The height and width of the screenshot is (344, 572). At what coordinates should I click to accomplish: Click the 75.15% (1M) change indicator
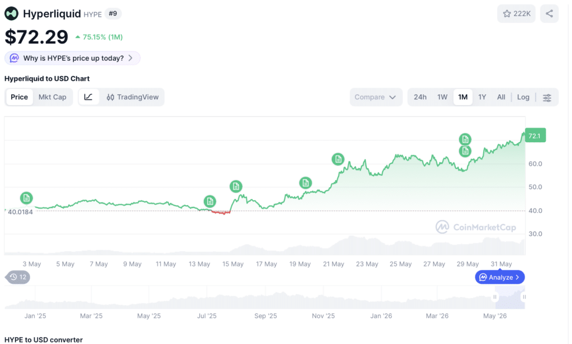pos(99,37)
